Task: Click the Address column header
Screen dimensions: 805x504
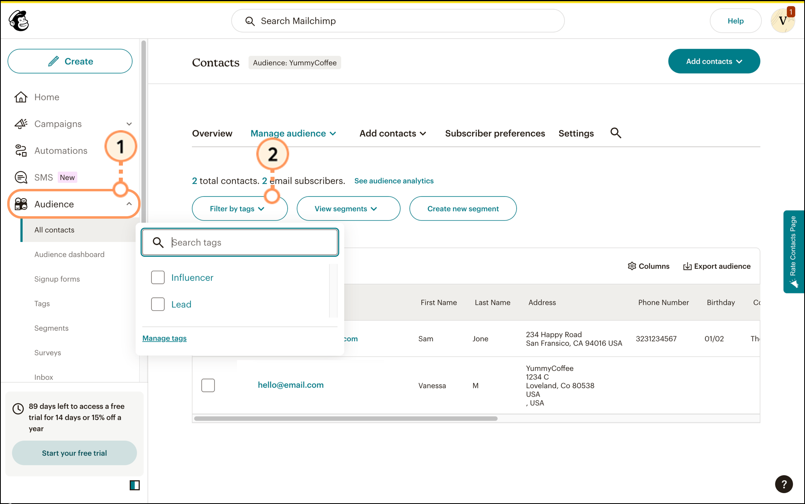Action: pos(542,303)
